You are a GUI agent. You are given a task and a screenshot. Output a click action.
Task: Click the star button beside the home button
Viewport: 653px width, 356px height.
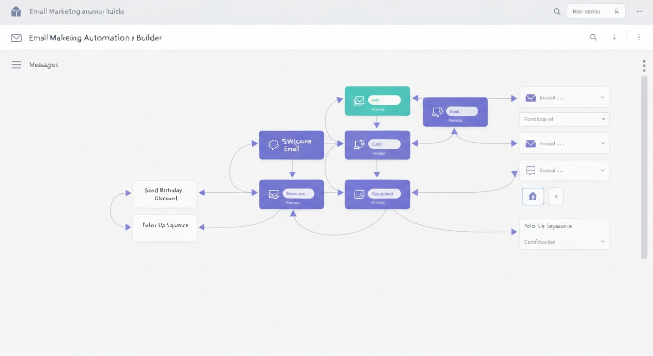pos(556,197)
